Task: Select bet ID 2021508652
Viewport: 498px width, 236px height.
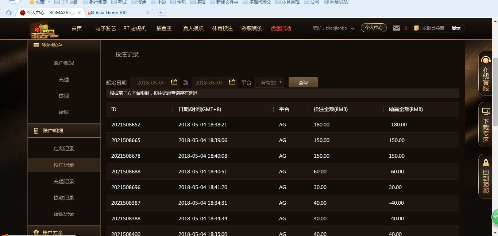Action: (126, 125)
